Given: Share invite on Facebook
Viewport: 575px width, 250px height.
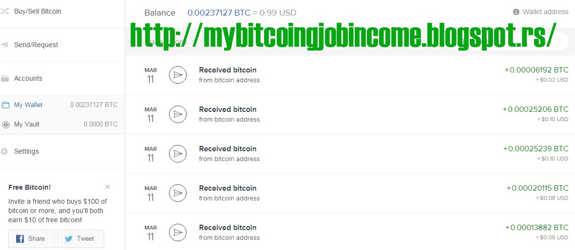Looking at the screenshot, I should [x=32, y=239].
